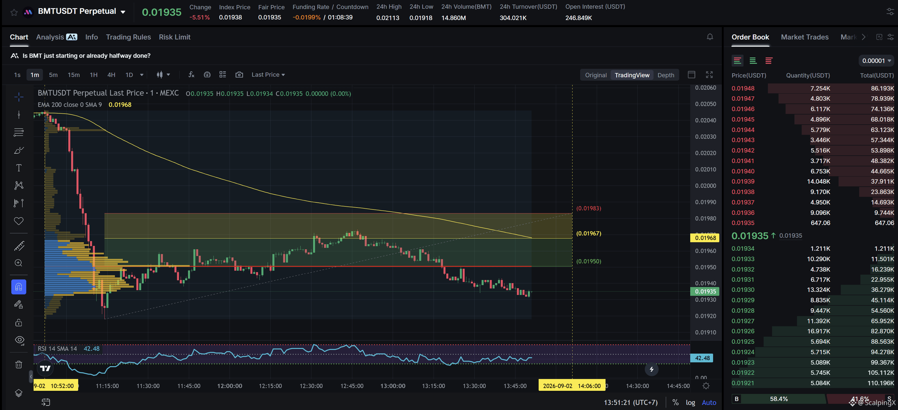Expand the BMTUSDT Perpetual pair dropdown
The width and height of the screenshot is (898, 410).
tap(123, 12)
